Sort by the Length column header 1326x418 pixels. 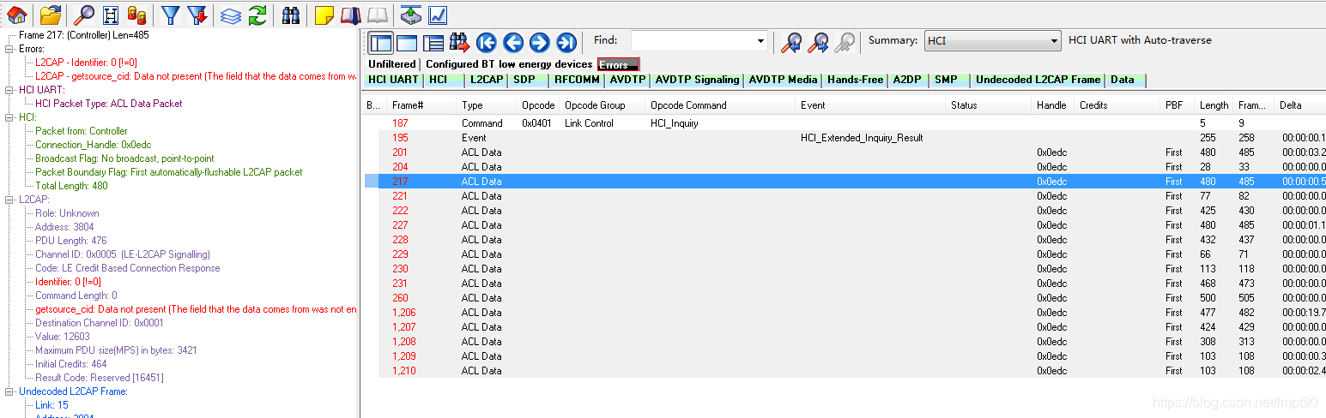(1214, 105)
